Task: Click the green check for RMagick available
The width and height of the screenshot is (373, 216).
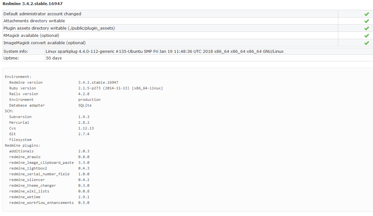Action: point(367,36)
